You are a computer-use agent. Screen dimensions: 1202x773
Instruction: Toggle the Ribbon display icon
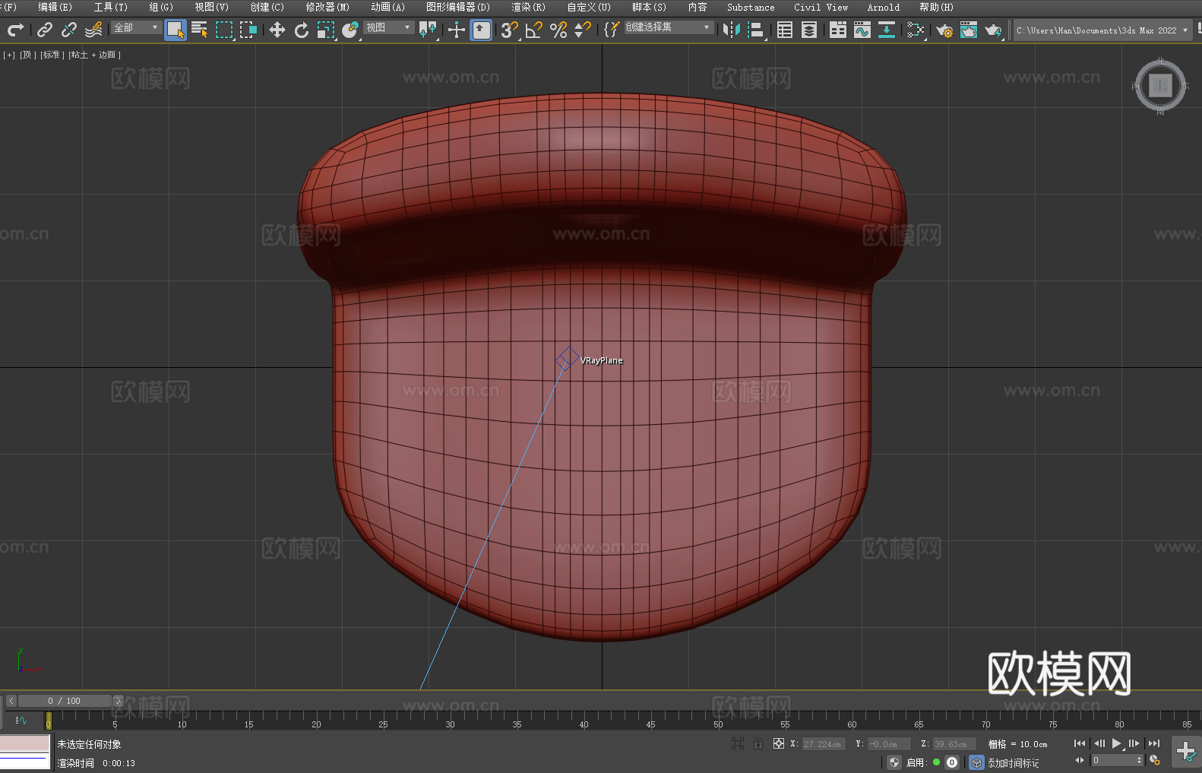(838, 30)
